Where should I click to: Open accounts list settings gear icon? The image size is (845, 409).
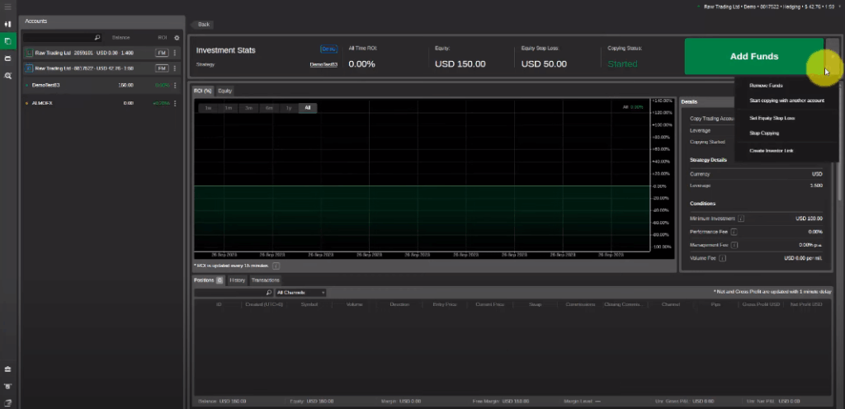(177, 38)
